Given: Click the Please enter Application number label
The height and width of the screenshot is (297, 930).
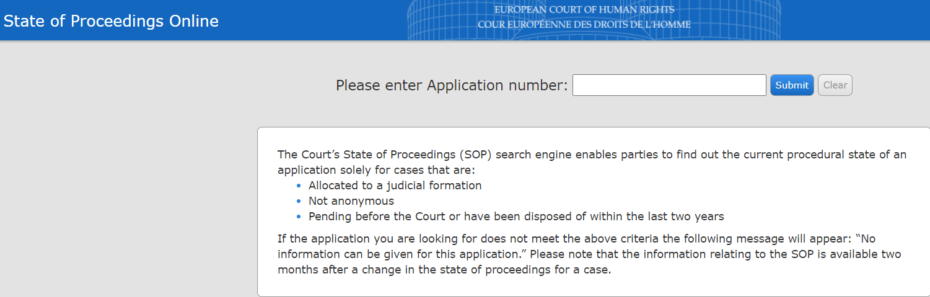Looking at the screenshot, I should click(x=451, y=85).
